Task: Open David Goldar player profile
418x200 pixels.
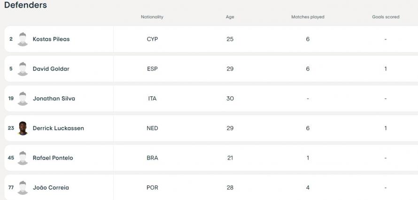Action: pos(51,69)
